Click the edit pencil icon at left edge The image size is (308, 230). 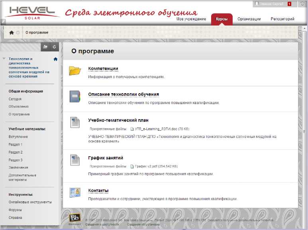[x=2, y=22]
